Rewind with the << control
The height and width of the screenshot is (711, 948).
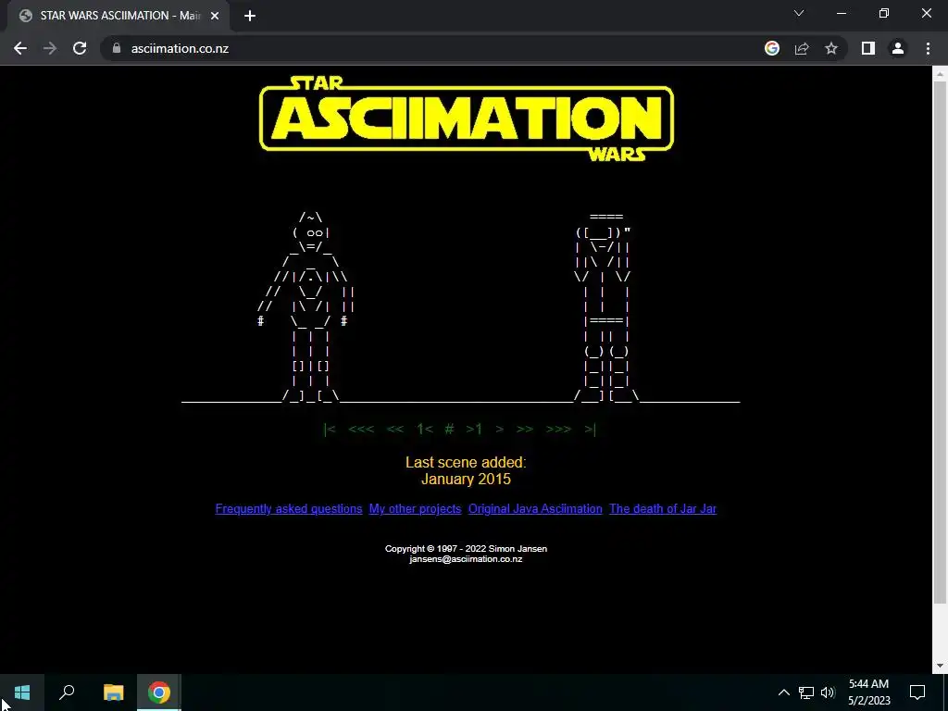pos(394,430)
